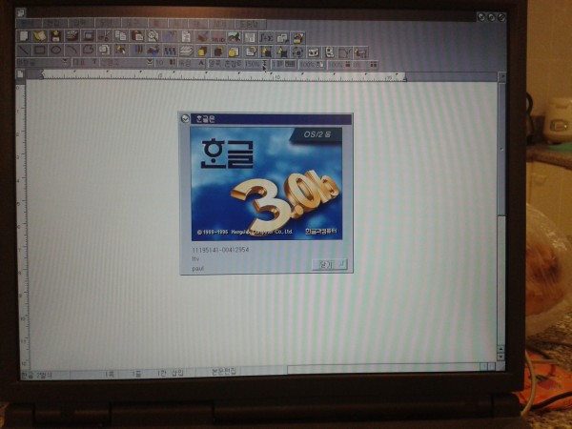
Task: Click the stacked sheets layers icon
Action: (x=186, y=51)
